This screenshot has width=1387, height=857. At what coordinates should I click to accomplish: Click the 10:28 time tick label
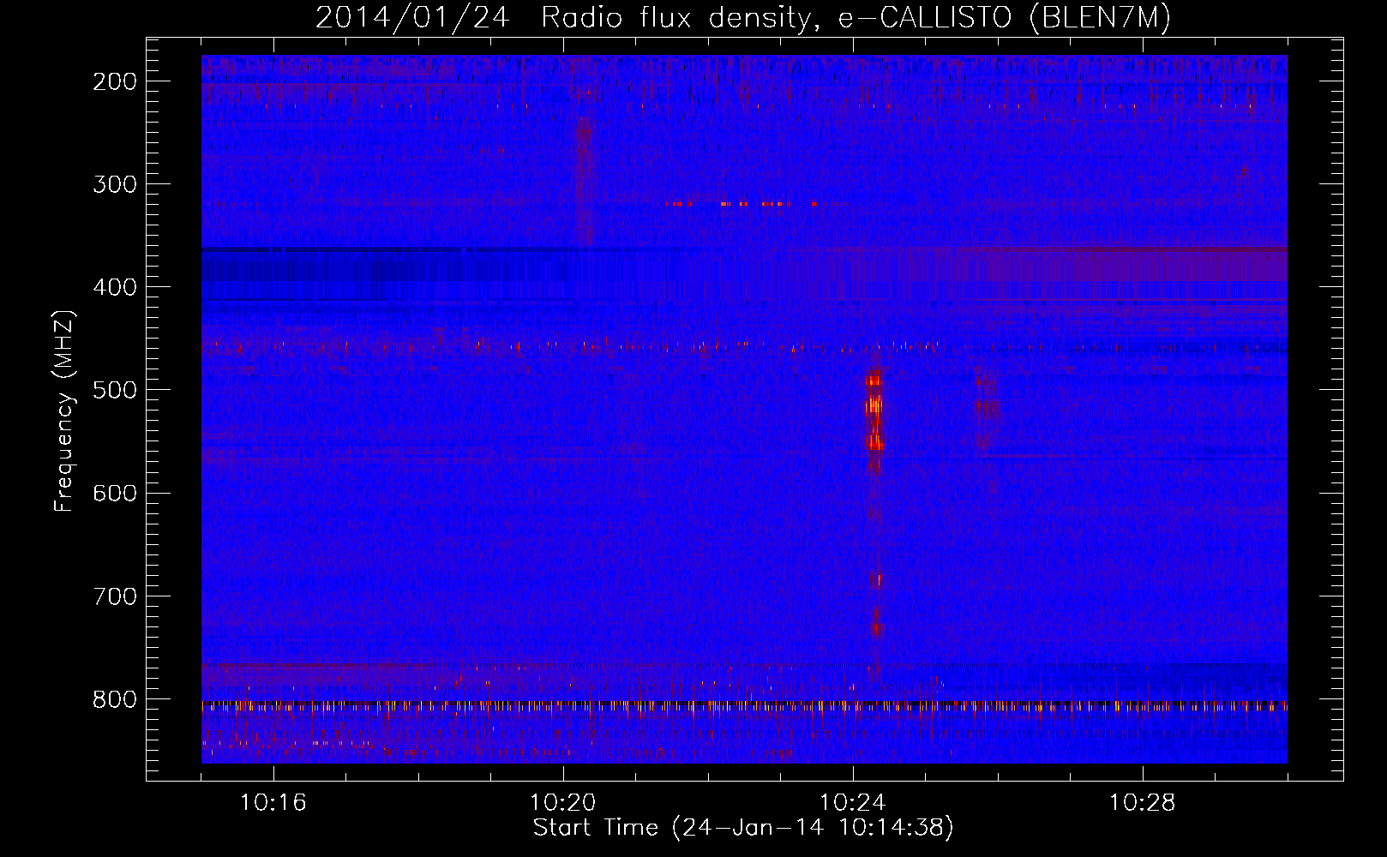coord(1142,803)
